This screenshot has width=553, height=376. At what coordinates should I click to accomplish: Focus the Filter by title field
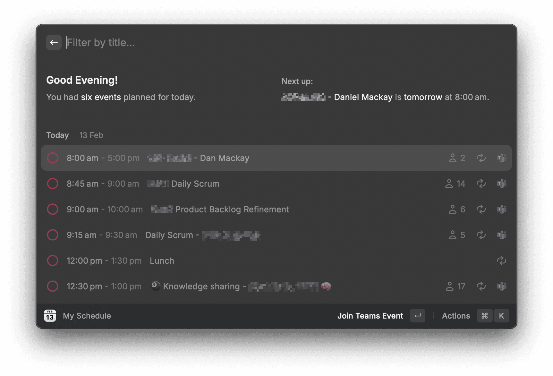[x=285, y=42]
